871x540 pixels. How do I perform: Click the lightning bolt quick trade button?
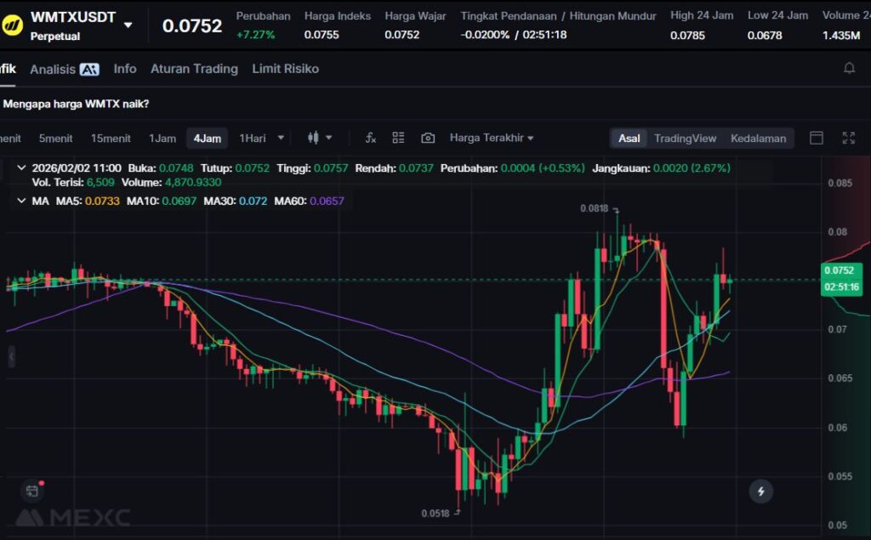pos(760,491)
